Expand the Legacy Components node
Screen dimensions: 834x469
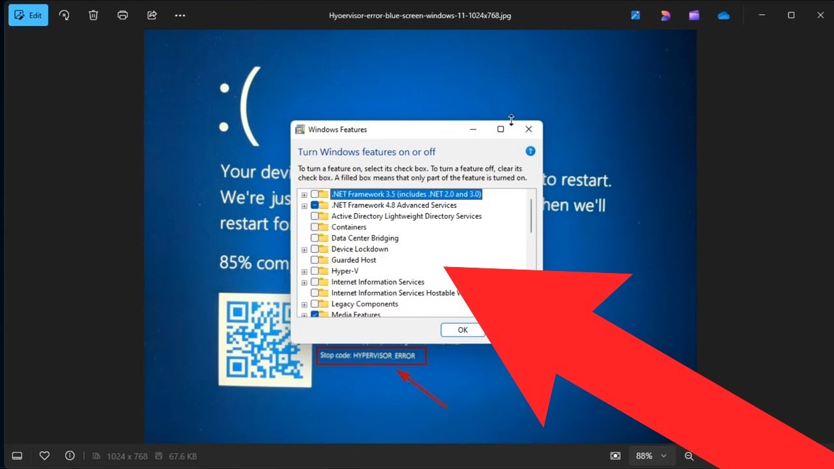coord(304,304)
